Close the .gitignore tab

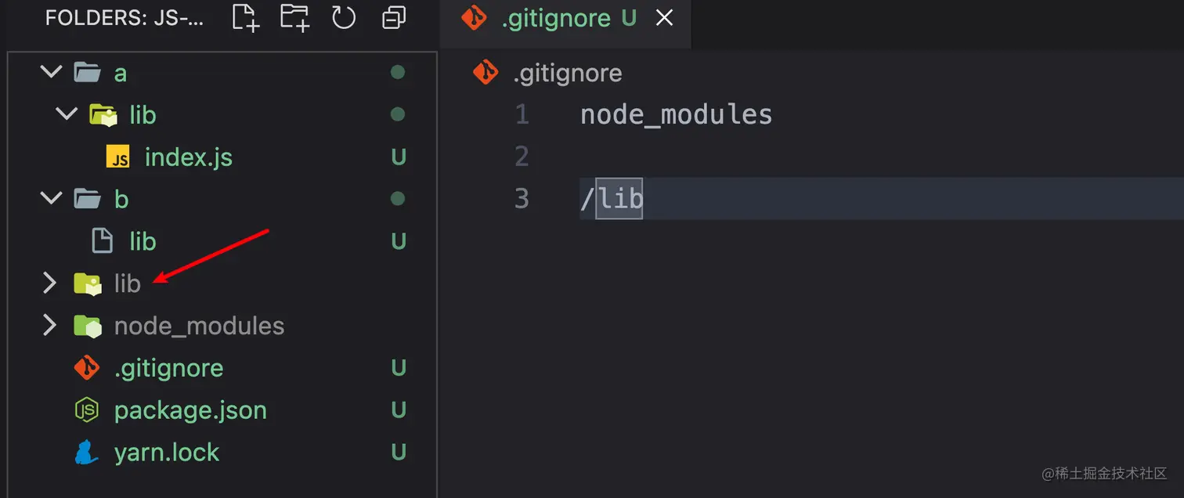click(x=664, y=19)
